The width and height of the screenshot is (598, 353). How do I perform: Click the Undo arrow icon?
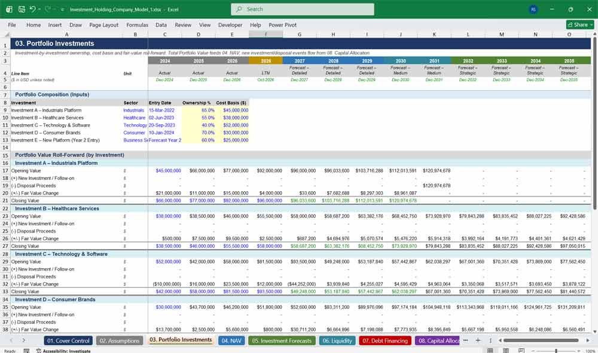[32, 9]
